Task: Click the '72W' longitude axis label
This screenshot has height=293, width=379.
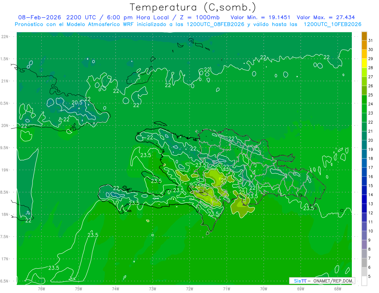Action: [189, 288]
